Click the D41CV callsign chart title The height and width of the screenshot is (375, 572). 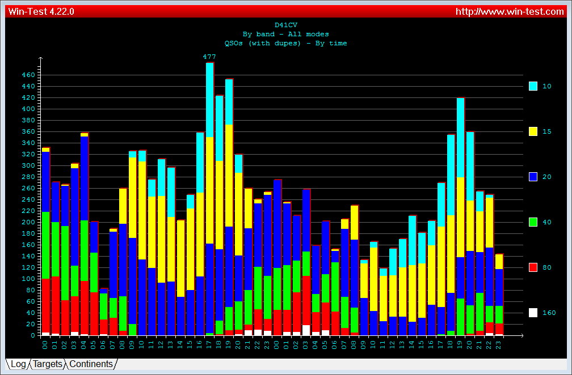point(285,25)
